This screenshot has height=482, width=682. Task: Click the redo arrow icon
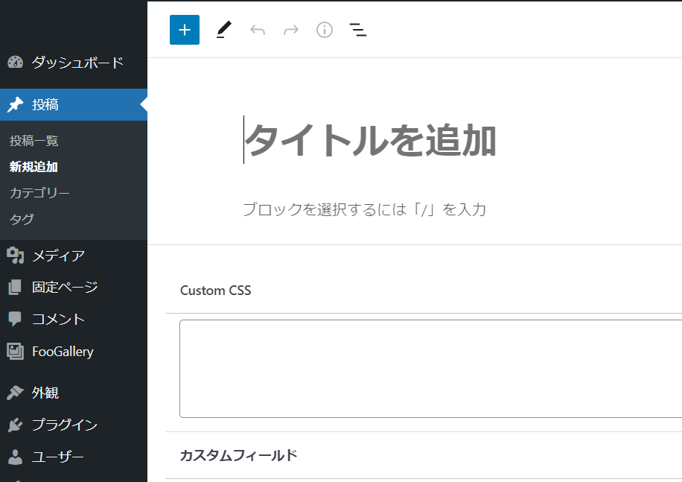291,30
